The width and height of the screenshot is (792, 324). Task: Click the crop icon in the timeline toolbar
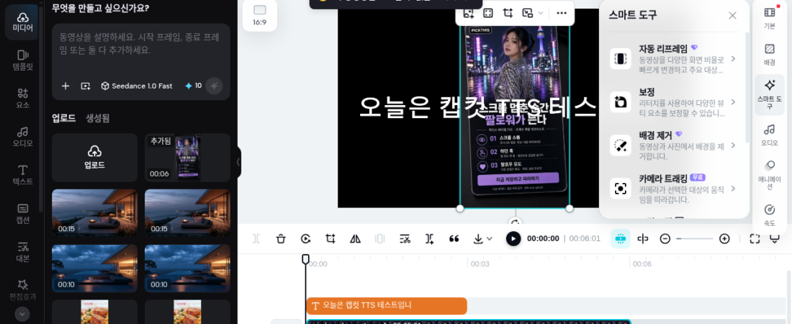coord(330,238)
